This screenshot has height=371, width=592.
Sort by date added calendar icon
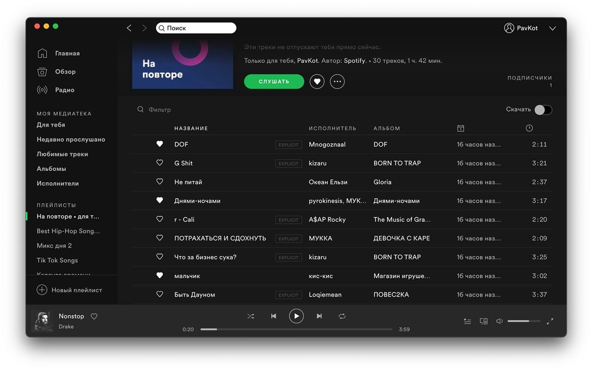point(460,128)
